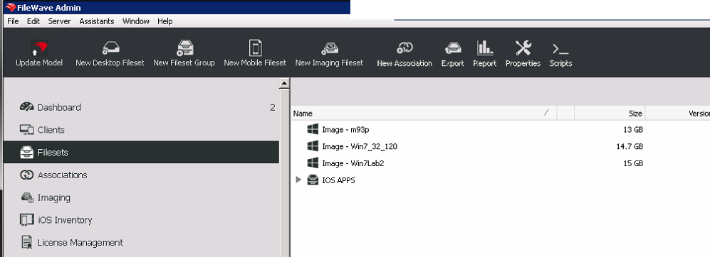Click the FileWave logo in title bar
The image size is (710, 257).
(10, 7)
